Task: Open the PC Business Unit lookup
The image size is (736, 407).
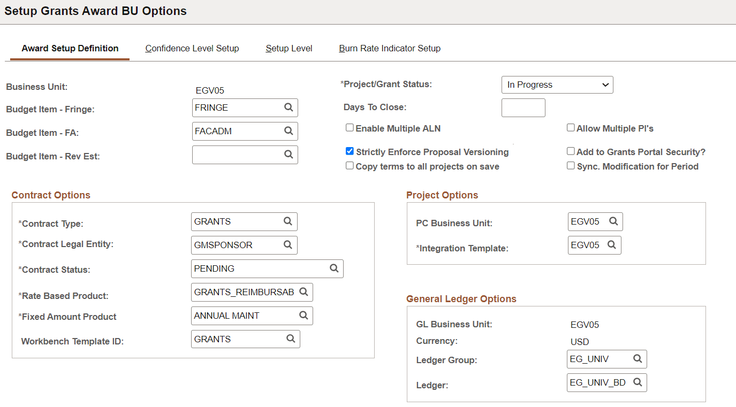Action: tap(613, 221)
